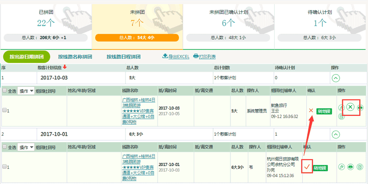The width and height of the screenshot is (368, 184).
Task: Check row 1 checkbox under 2017-10-03
Action: coord(5,110)
